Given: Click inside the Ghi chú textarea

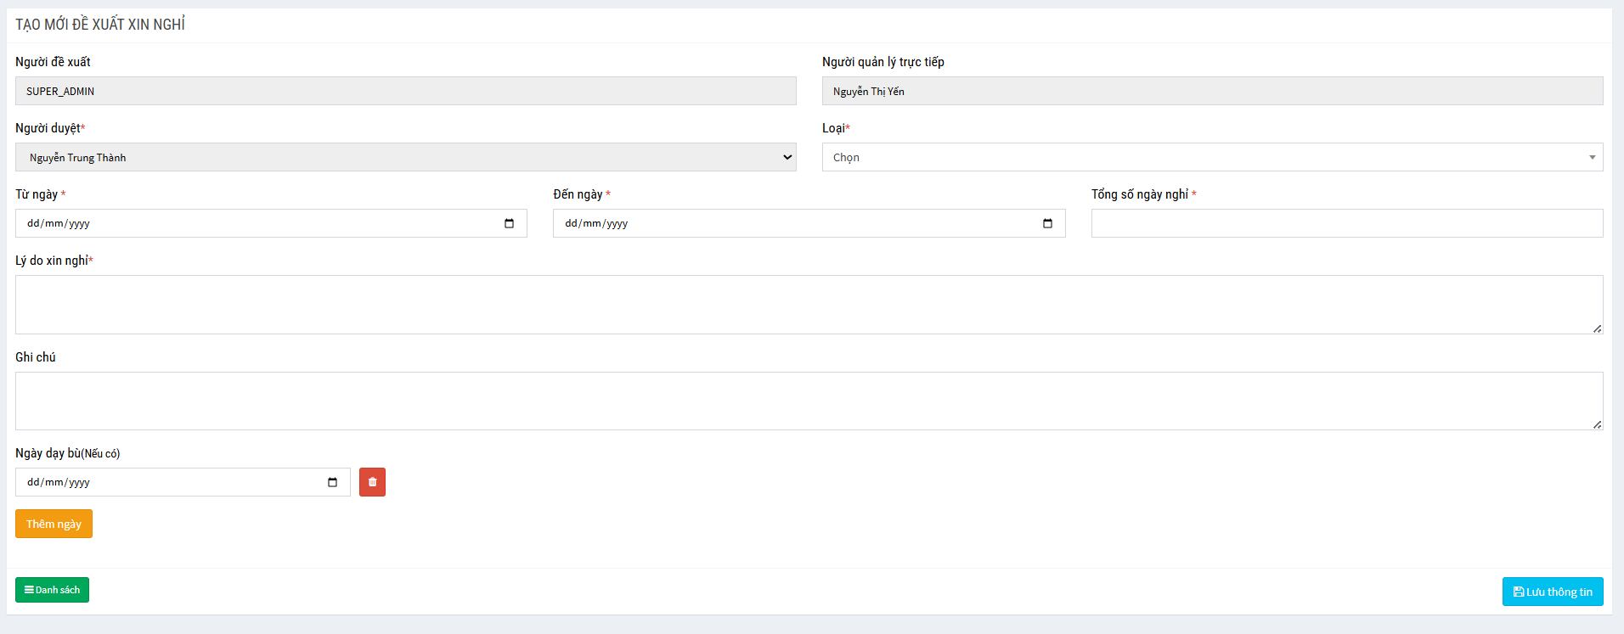Looking at the screenshot, I should tap(807, 401).
